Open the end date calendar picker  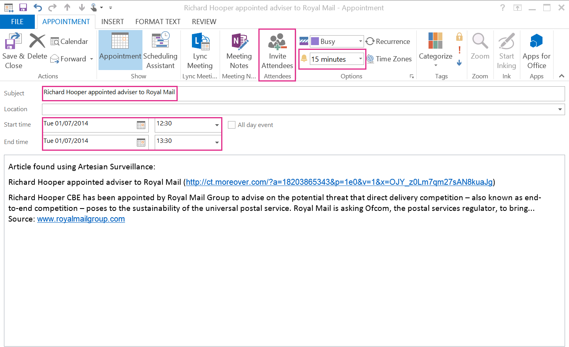[x=141, y=142]
